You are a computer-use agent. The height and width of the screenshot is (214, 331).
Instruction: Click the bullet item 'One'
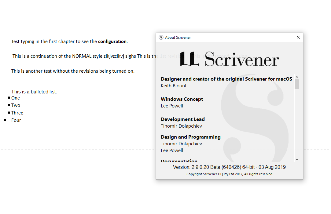click(15, 98)
